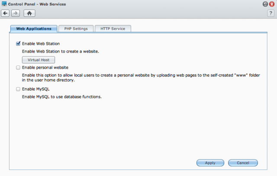Tick the Enable MySQL checkbox
The image size is (277, 176).
click(18, 89)
